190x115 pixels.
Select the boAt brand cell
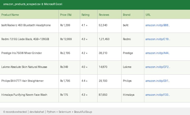click(x=133, y=26)
